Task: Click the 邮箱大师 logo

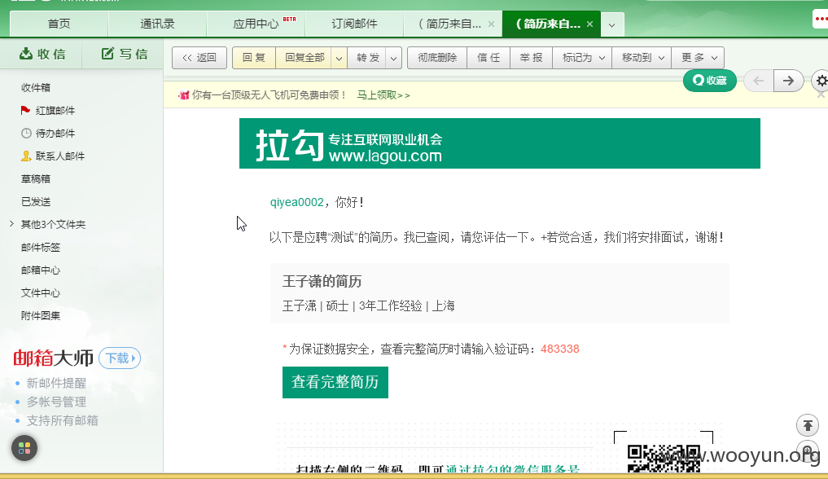Action: click(x=54, y=358)
